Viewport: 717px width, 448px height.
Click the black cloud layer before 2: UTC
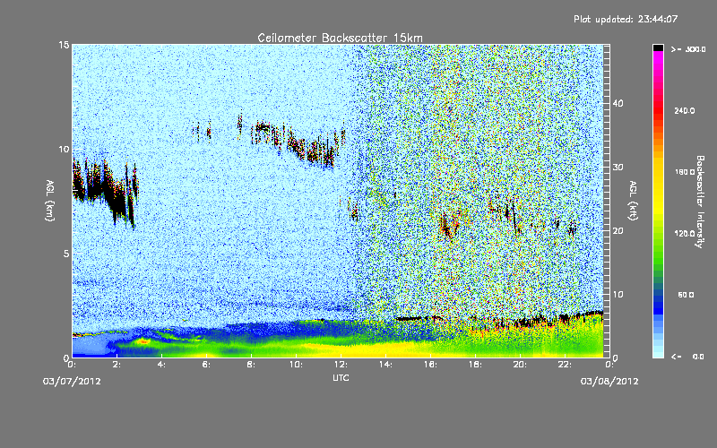pos(106,190)
